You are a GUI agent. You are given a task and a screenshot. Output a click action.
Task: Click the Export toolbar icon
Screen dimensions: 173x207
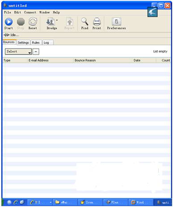tap(70, 22)
